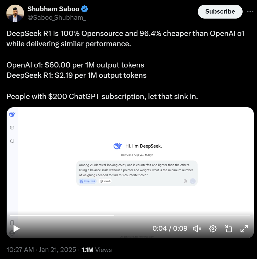Screen dimensions: 257x259
Task: Open video settings gear
Action: (213, 228)
